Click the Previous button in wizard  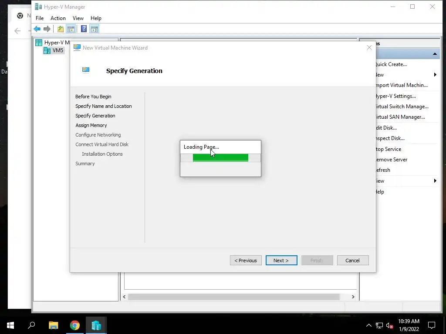click(x=246, y=261)
